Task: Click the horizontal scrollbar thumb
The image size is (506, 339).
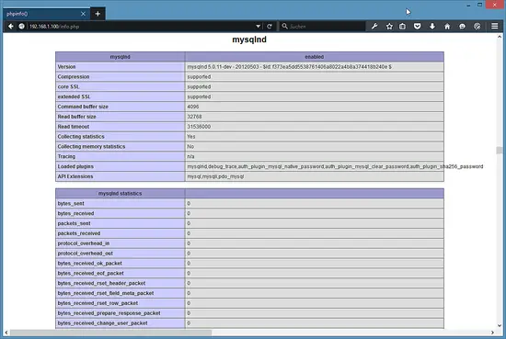Action: point(110,333)
